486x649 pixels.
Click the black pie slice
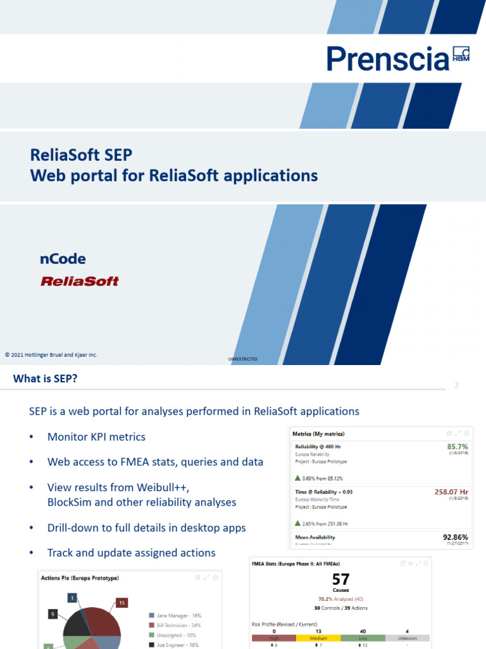point(77,624)
